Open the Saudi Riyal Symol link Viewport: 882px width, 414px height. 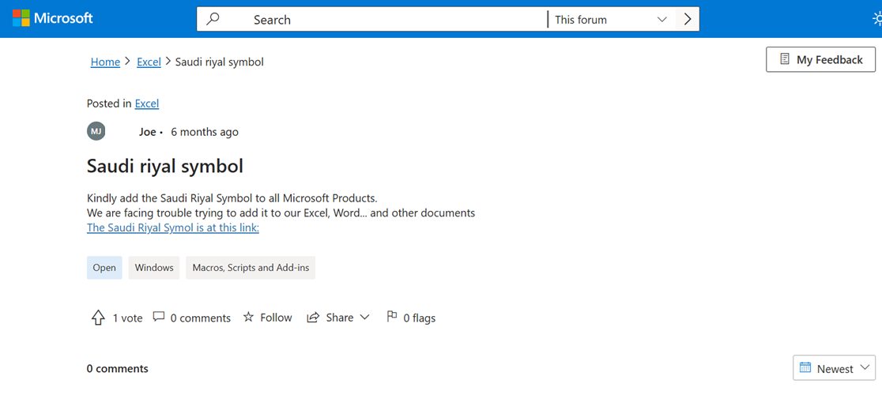click(173, 228)
